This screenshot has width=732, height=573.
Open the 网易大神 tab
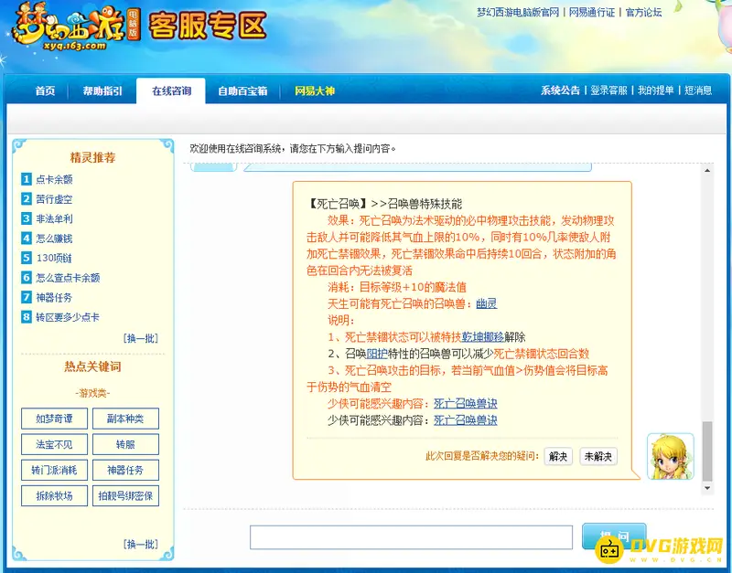pyautogui.click(x=315, y=90)
